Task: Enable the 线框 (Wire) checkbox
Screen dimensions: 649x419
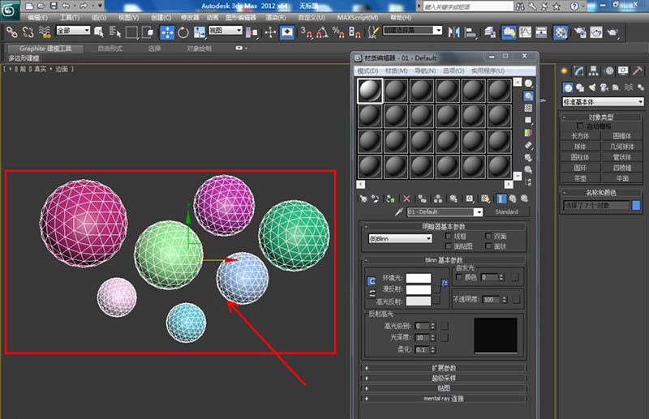Action: [449, 236]
